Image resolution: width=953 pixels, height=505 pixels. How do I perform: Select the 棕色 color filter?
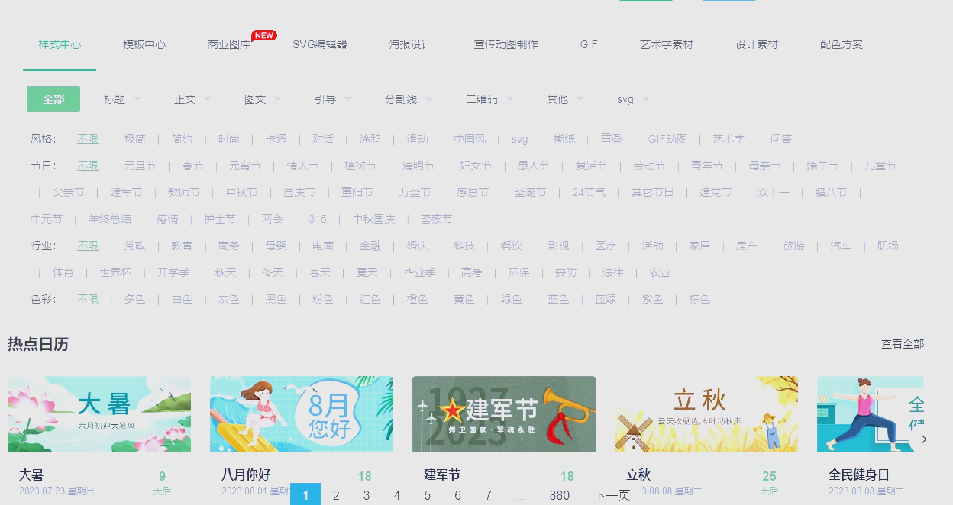[x=700, y=299]
